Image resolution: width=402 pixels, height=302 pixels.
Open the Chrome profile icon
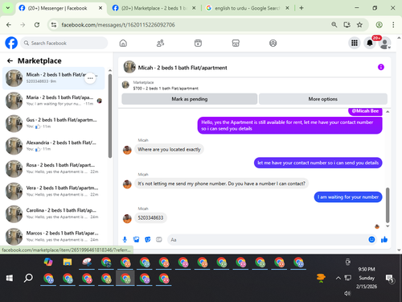tap(379, 25)
